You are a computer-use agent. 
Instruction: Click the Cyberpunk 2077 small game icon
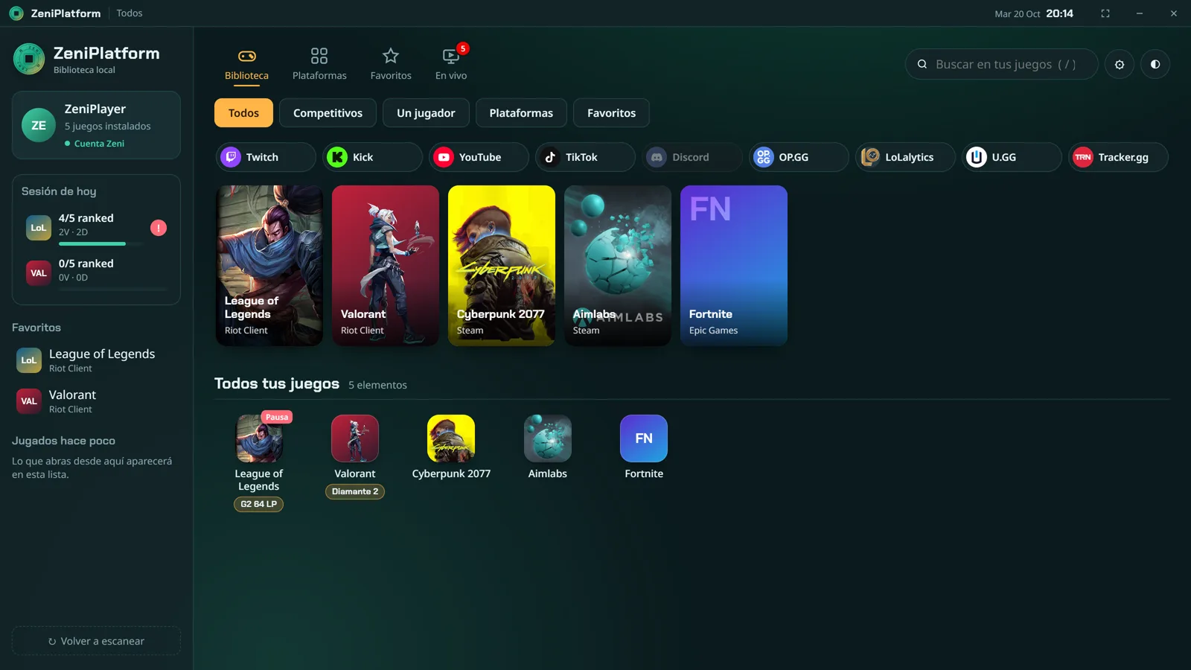(451, 438)
